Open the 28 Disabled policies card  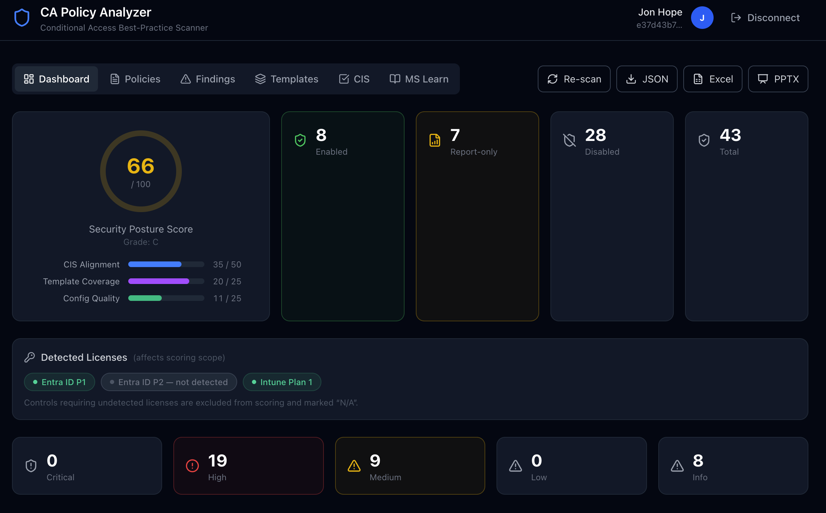612,216
